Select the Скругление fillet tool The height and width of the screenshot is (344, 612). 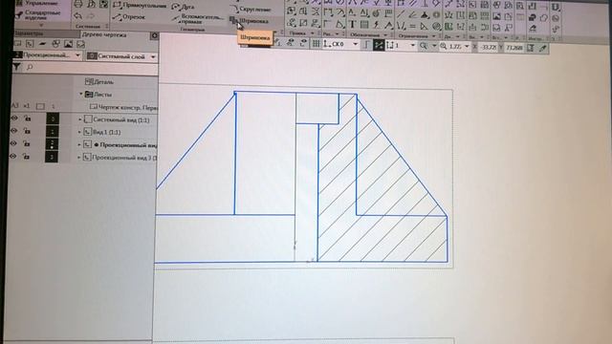tap(251, 9)
